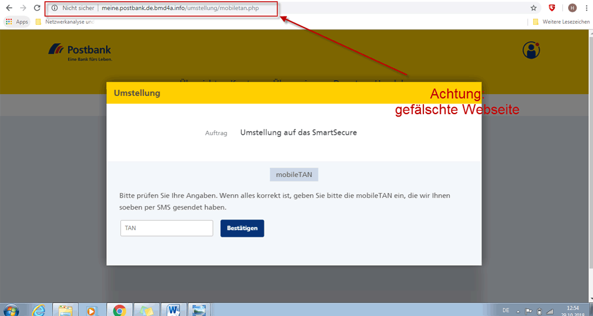
Task: Open the Windows Start menu
Action: (10, 310)
